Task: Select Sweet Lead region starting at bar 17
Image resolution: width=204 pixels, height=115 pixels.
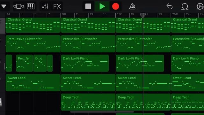Action: point(143,83)
